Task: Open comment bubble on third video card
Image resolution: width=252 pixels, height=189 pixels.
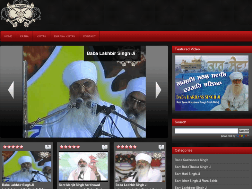Action: (x=162, y=147)
